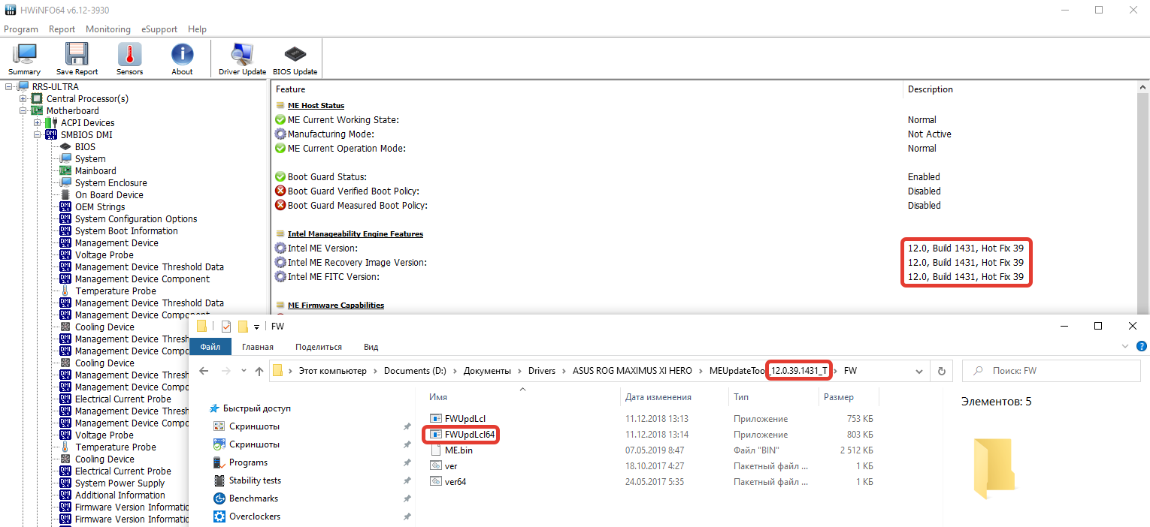Select Additional Information tree item
1150x527 pixels.
click(120, 495)
